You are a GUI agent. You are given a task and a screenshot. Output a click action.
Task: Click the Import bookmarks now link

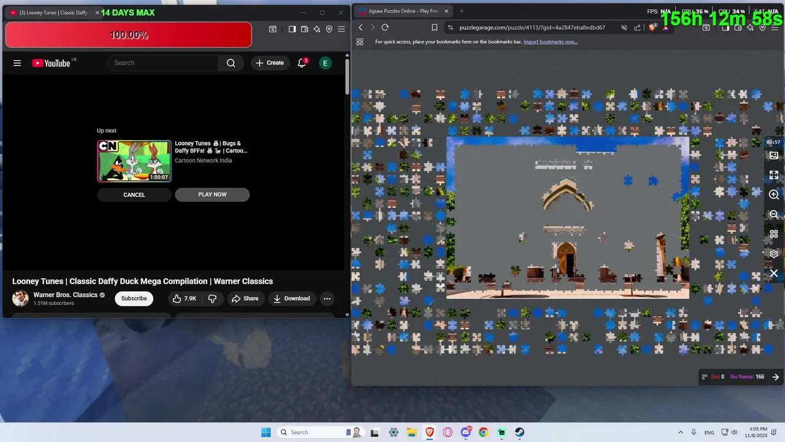pyautogui.click(x=550, y=42)
